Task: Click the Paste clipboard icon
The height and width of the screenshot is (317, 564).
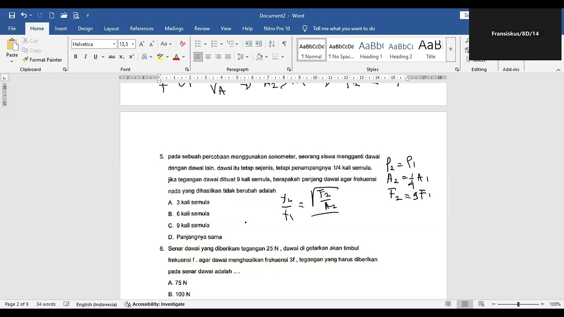Action: (12, 45)
